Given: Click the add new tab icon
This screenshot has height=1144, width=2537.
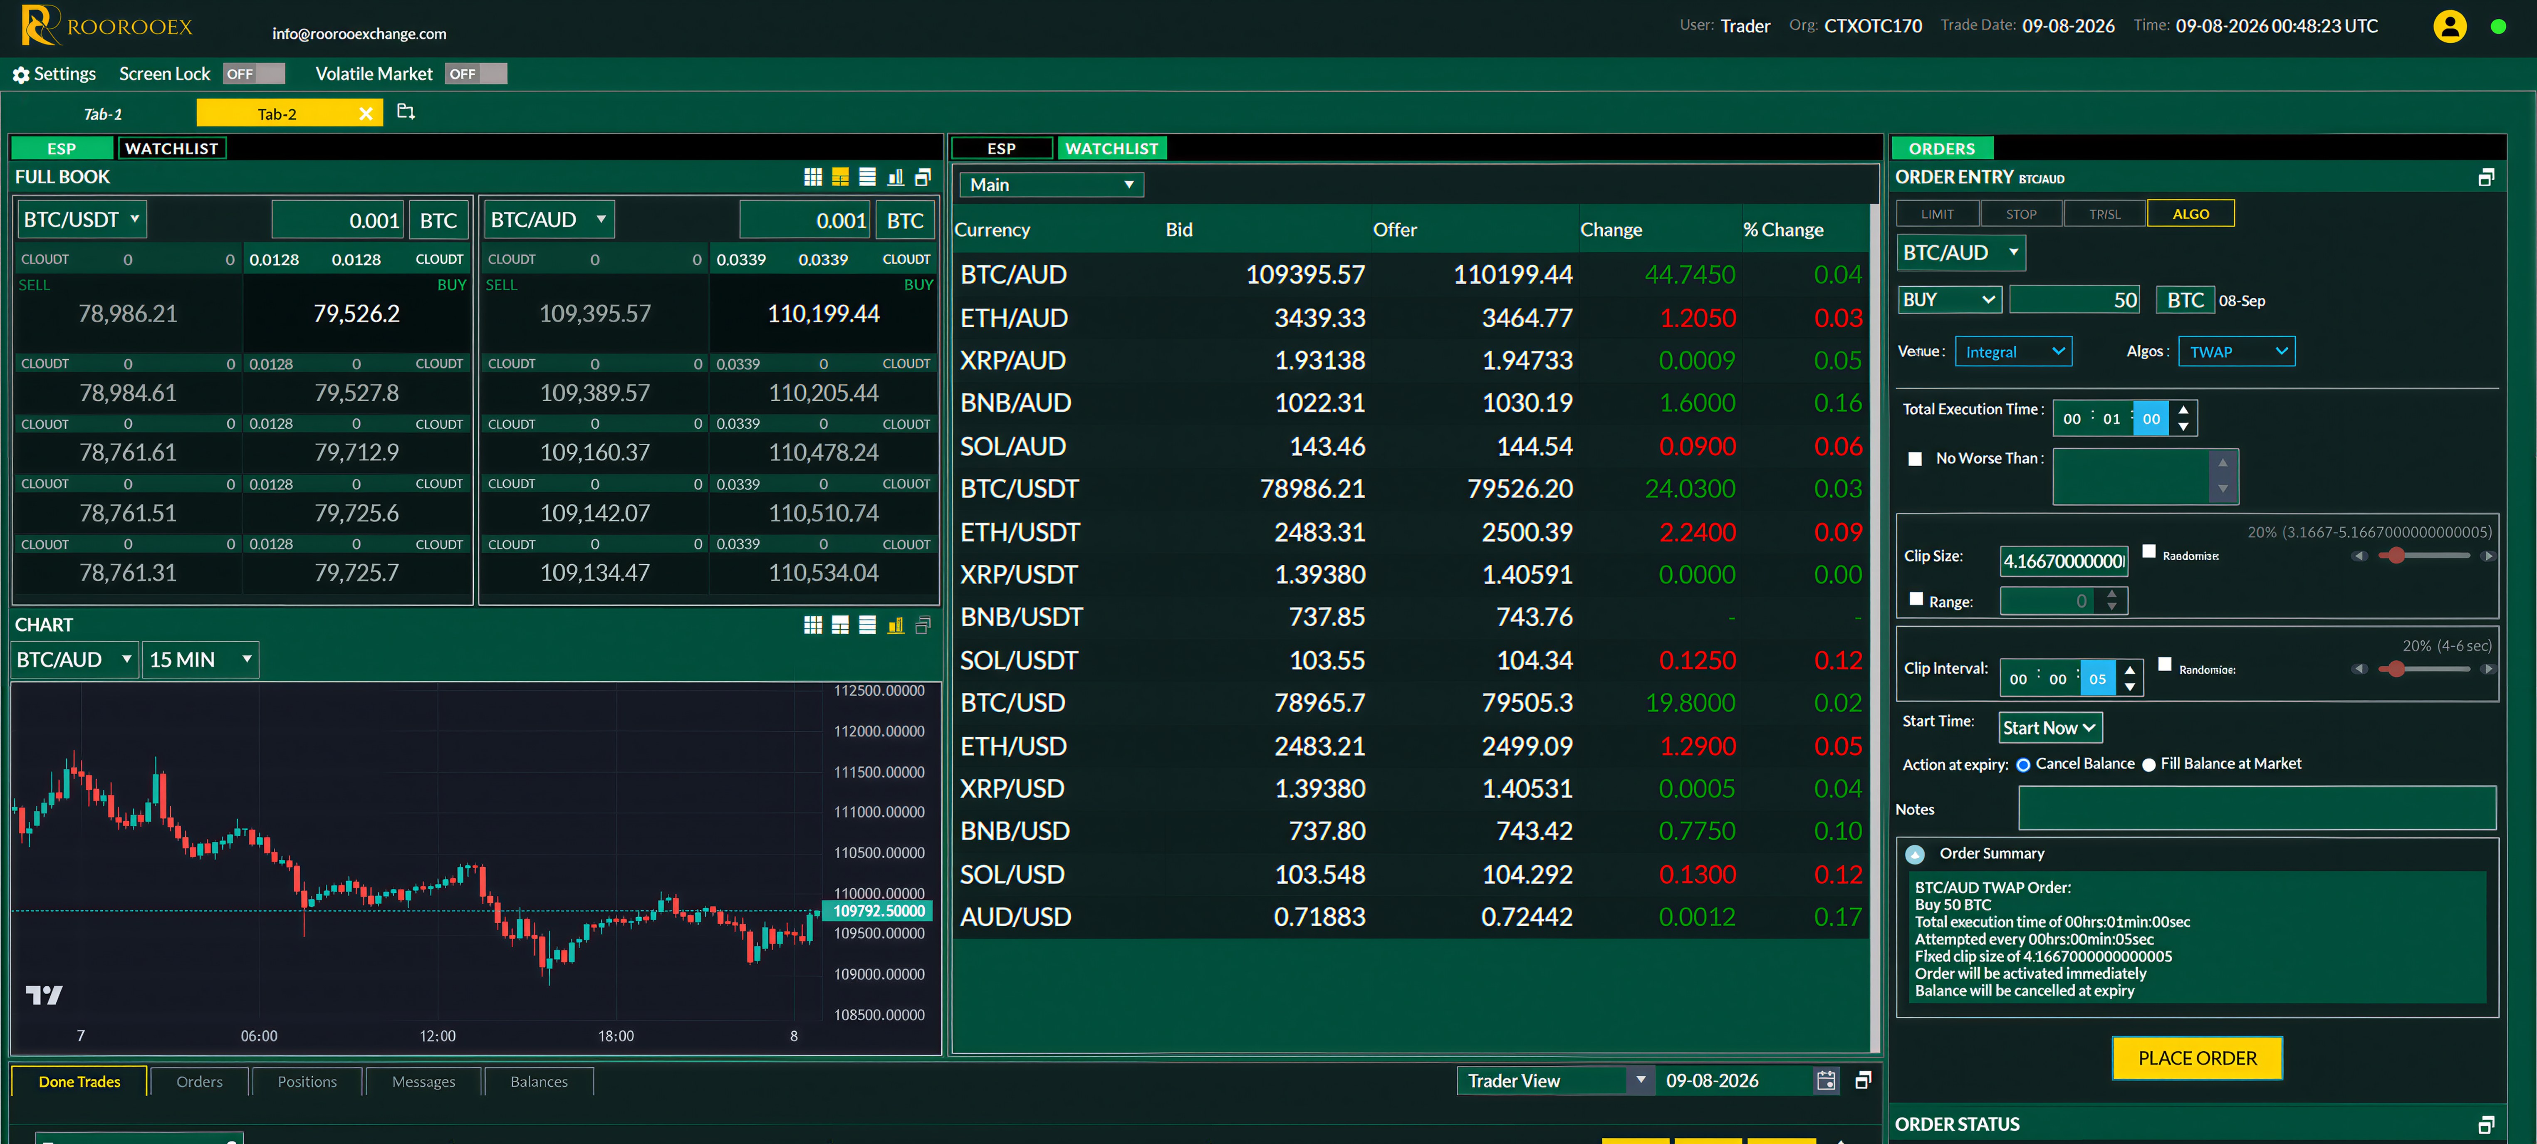Looking at the screenshot, I should point(406,112).
